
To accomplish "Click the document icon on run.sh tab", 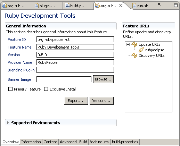I will click(134, 6).
